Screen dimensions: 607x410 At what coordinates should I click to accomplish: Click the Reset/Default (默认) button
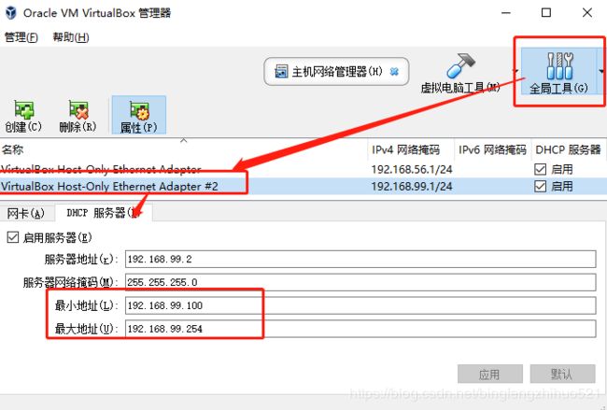click(562, 374)
